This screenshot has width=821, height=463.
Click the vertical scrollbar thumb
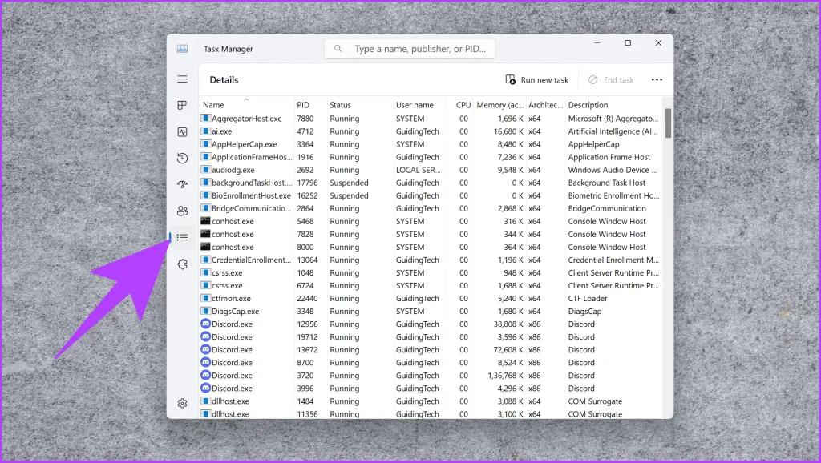tap(668, 123)
